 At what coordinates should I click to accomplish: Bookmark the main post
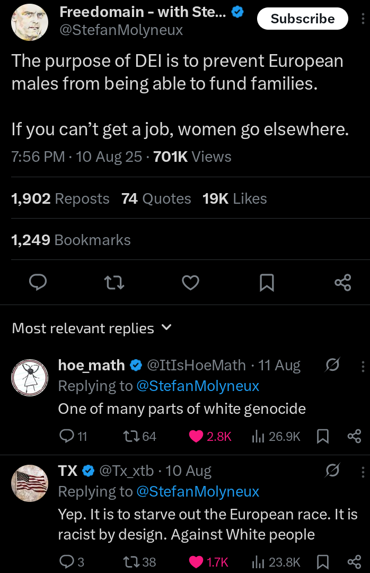[267, 282]
